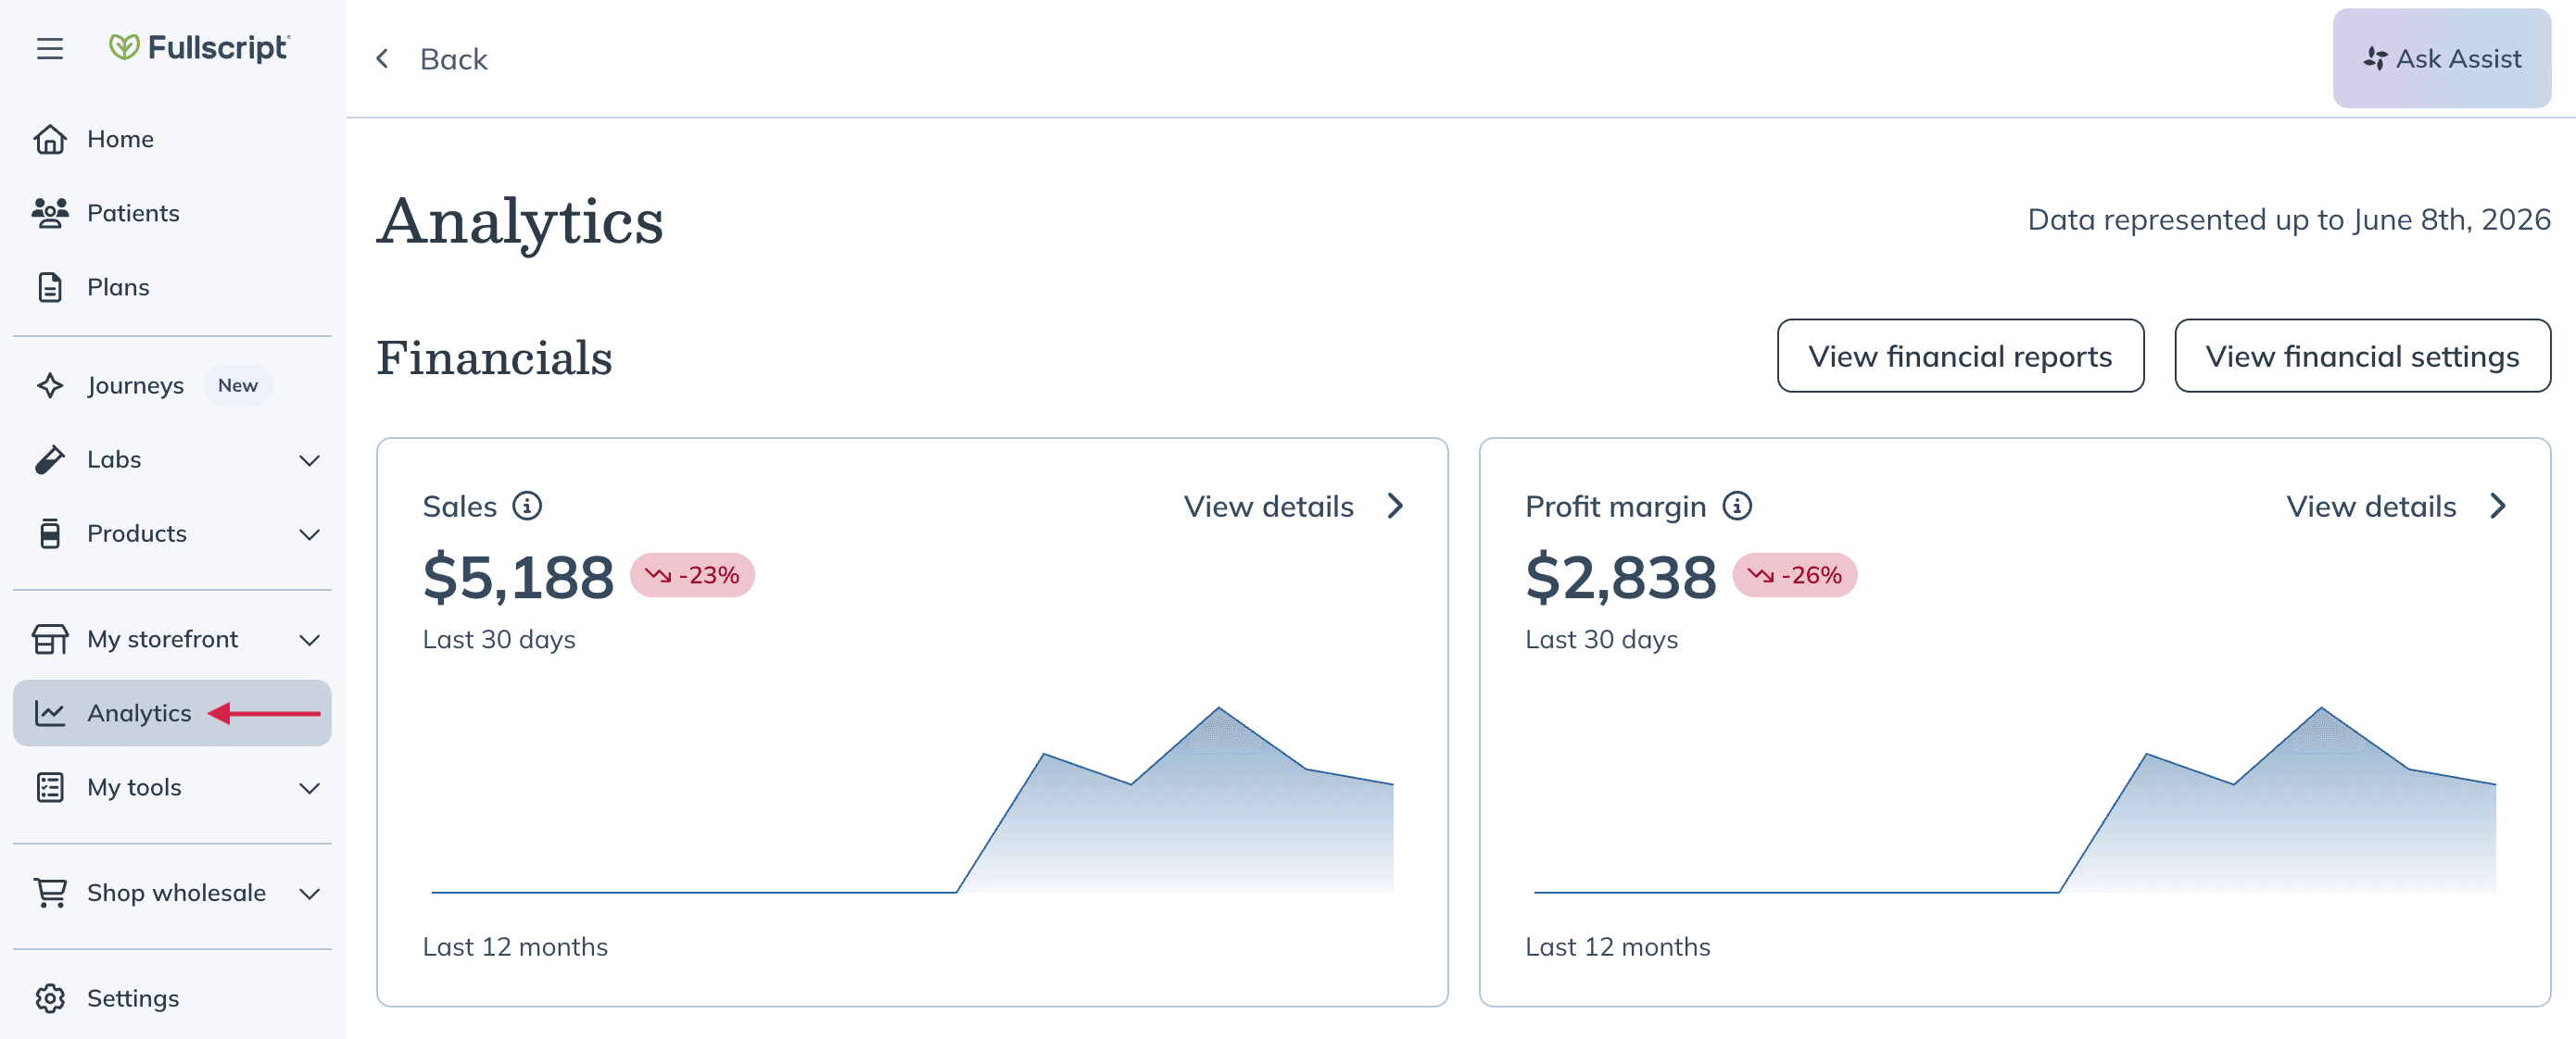Expand the Shop wholesale chevron
The image size is (2576, 1039).
pyautogui.click(x=310, y=893)
